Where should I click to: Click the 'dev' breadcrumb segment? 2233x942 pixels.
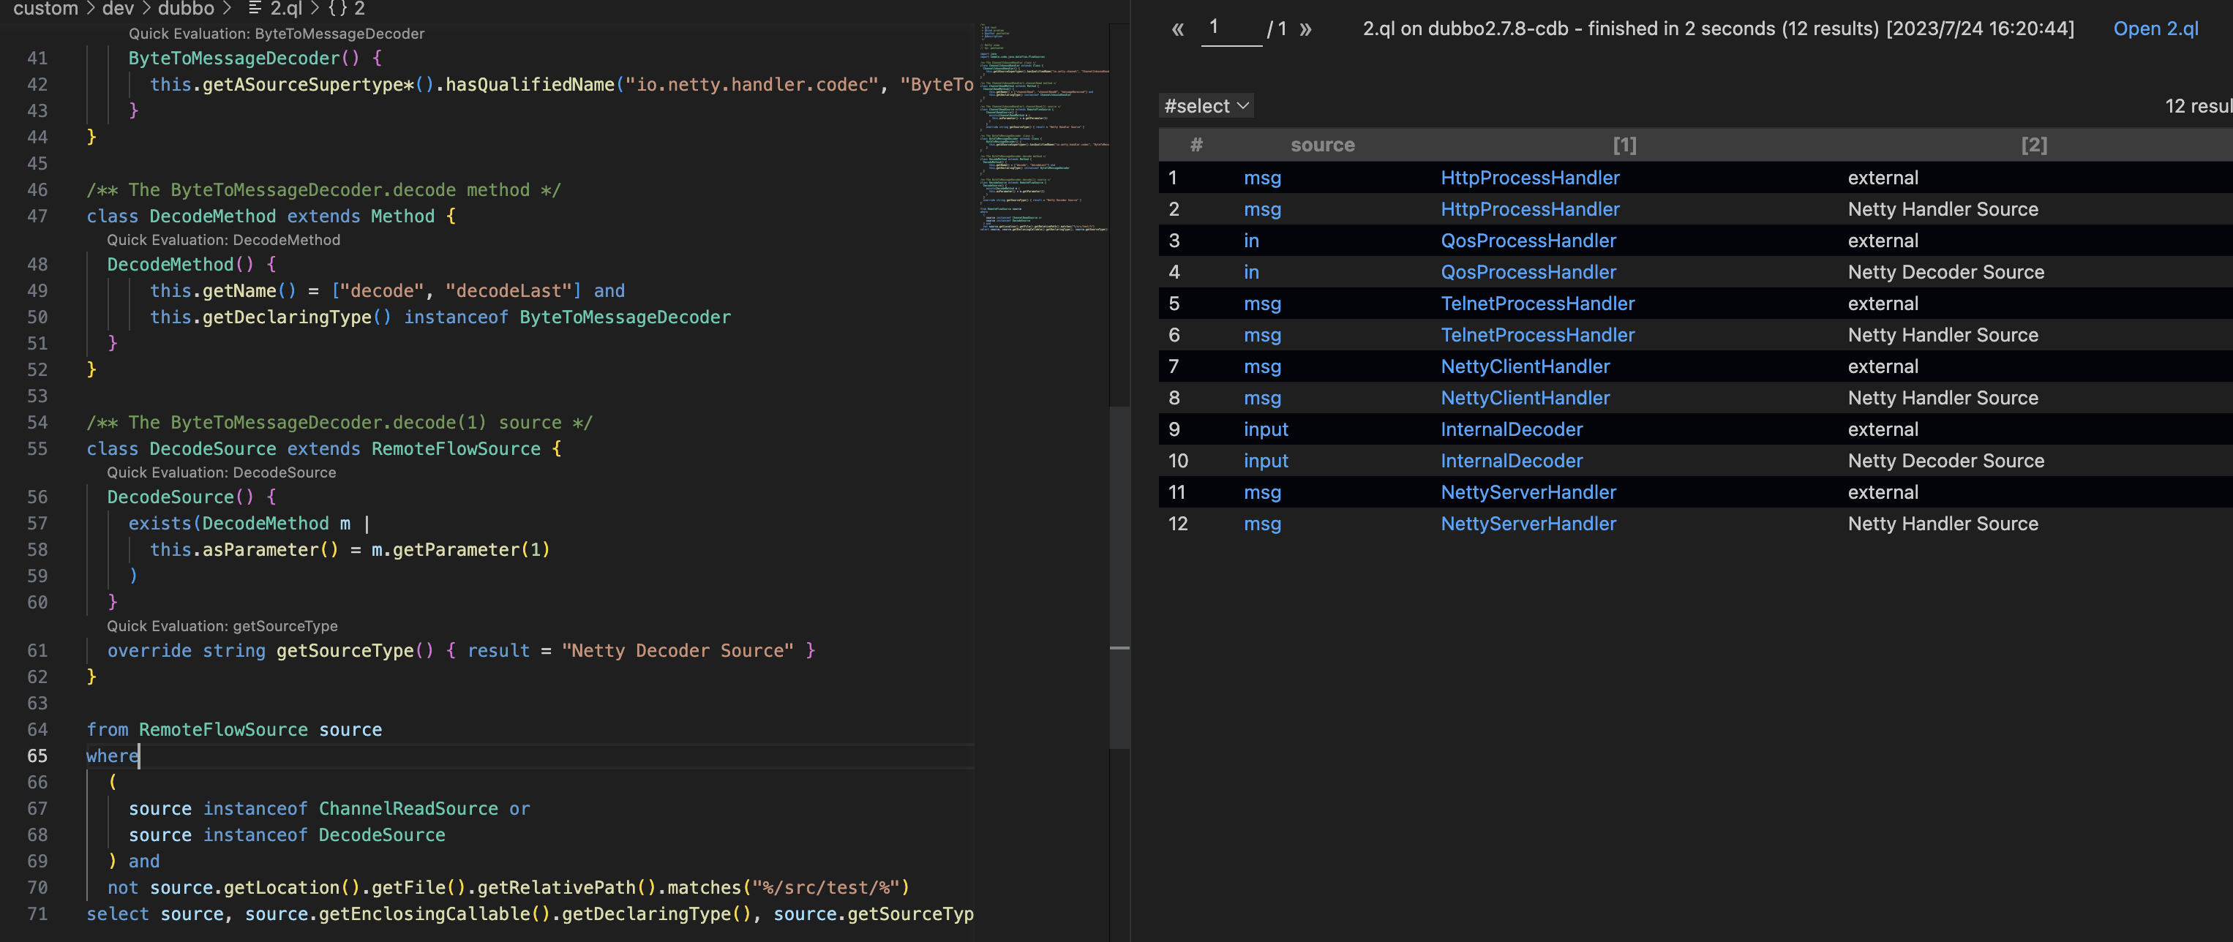(x=118, y=9)
